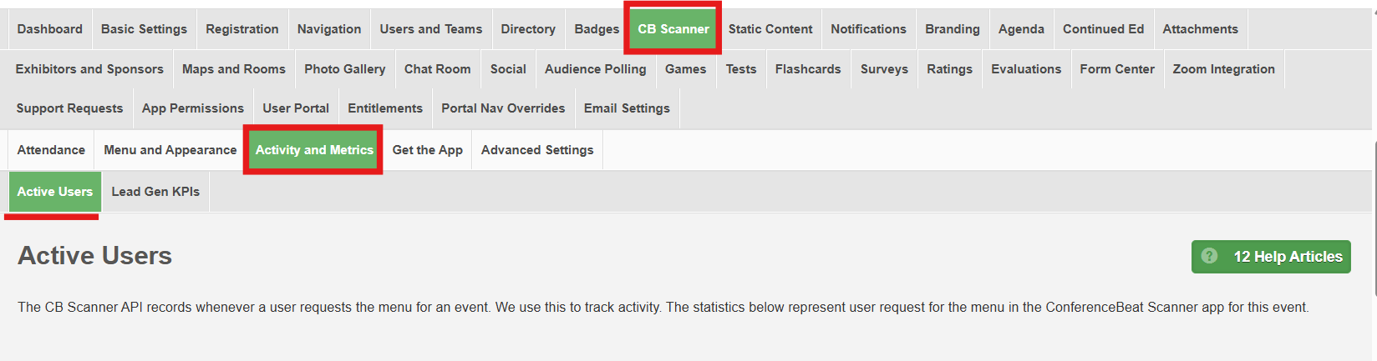The height and width of the screenshot is (361, 1377).
Task: Select the CB Scanner tab
Action: click(673, 29)
